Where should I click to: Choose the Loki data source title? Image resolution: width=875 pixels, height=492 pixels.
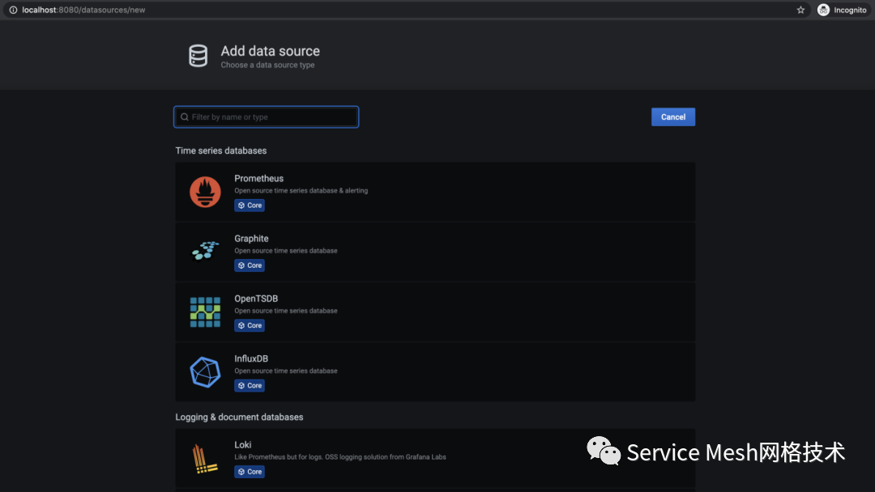243,444
